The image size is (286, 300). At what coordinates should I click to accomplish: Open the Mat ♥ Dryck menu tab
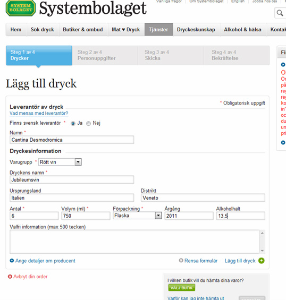[126, 29]
